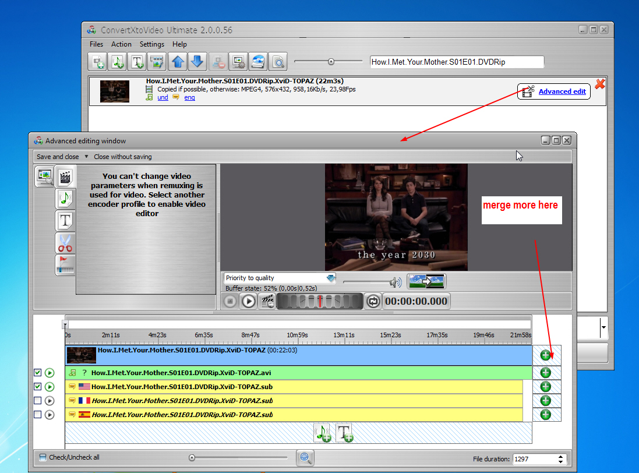The height and width of the screenshot is (473, 639).
Task: Click the 'eng' subtitle link
Action: 189,97
